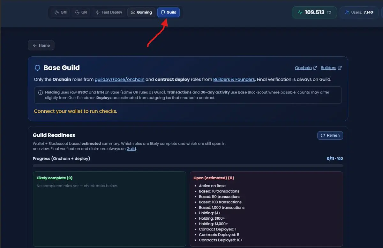The image size is (383, 248).
Task: Click the info icon in the Holding note
Action: 41,93
